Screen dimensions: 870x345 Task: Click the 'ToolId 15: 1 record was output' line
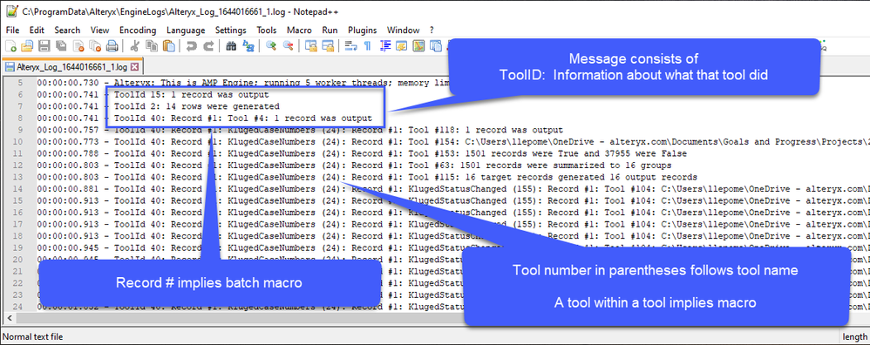click(x=192, y=94)
